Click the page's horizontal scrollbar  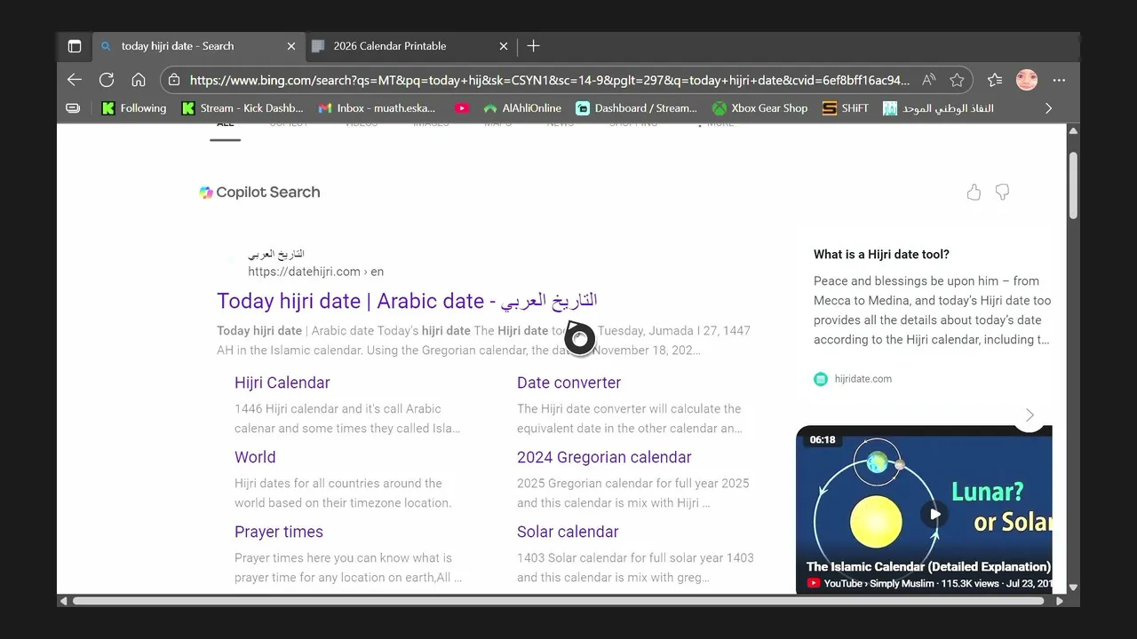tap(558, 601)
